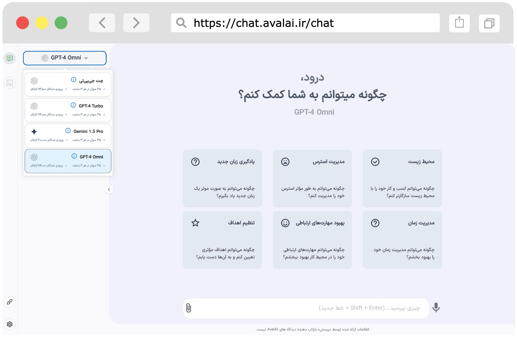Click the disclaimer text about AvalAI

[x=312, y=329]
